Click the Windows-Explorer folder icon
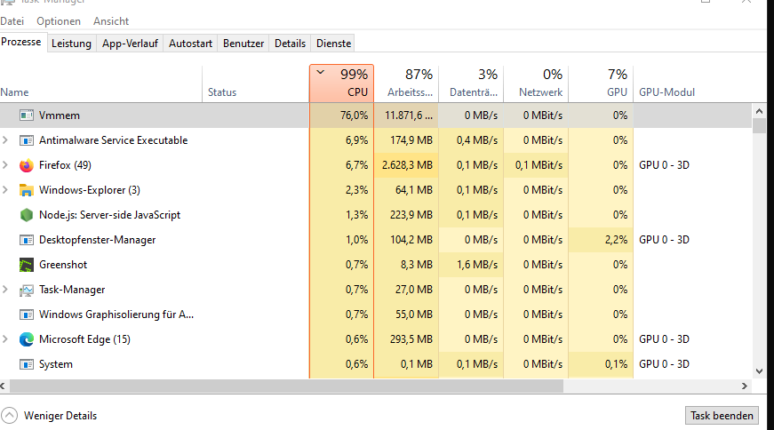This screenshot has width=774, height=430. (x=27, y=190)
